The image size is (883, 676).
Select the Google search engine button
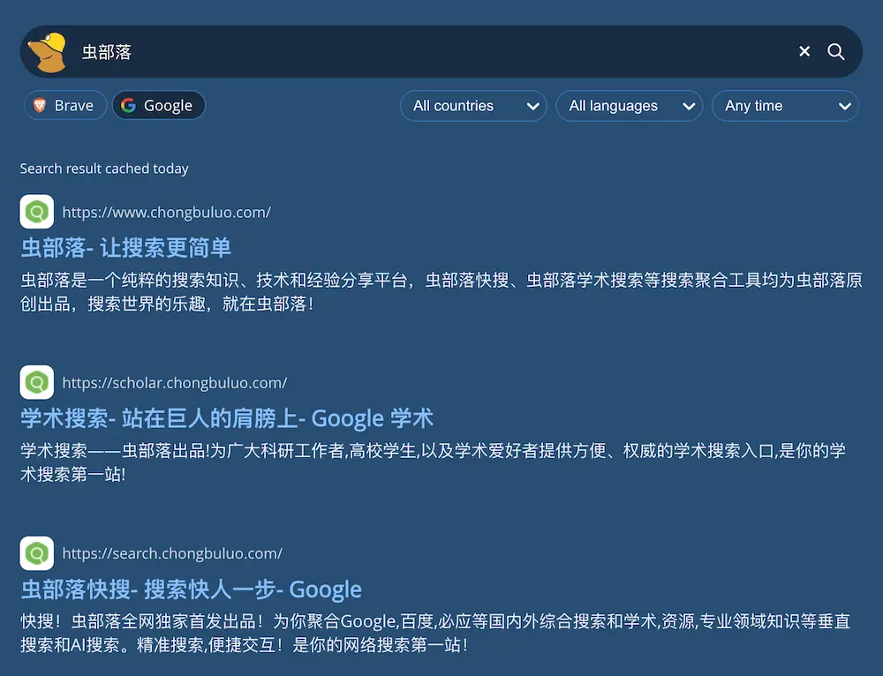coord(159,105)
